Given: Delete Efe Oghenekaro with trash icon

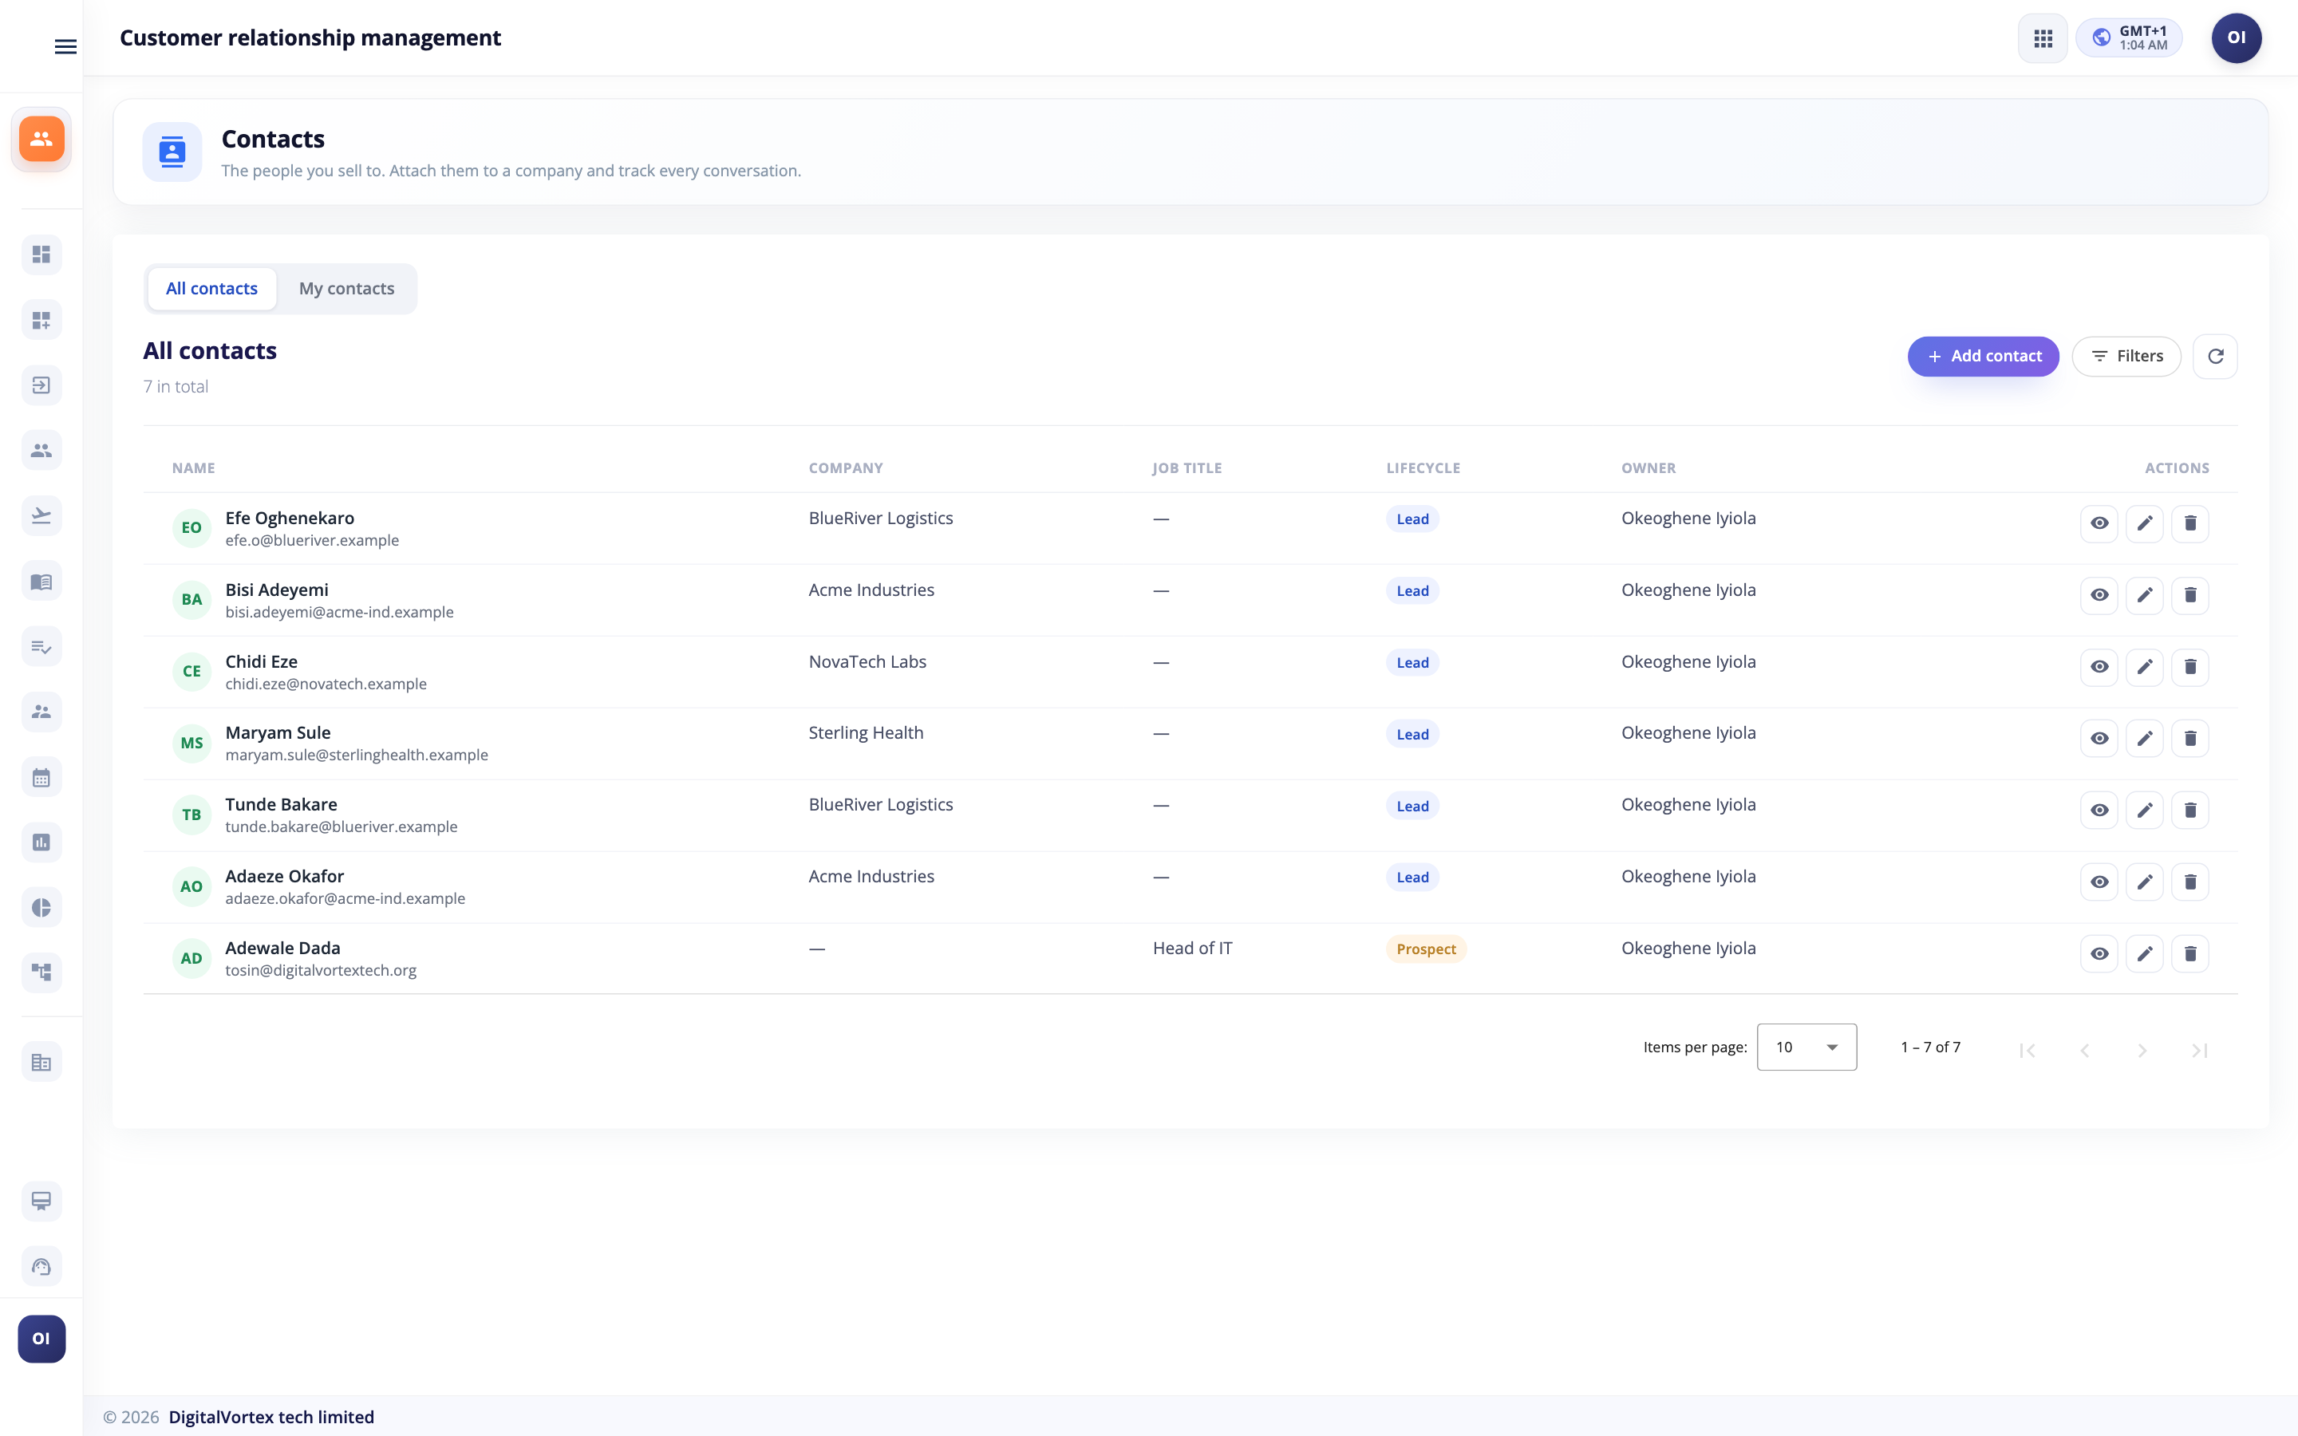Looking at the screenshot, I should 2191,523.
